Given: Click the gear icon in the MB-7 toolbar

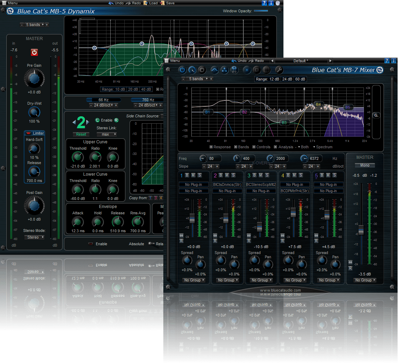Looking at the screenshot, I should pos(201,70).
